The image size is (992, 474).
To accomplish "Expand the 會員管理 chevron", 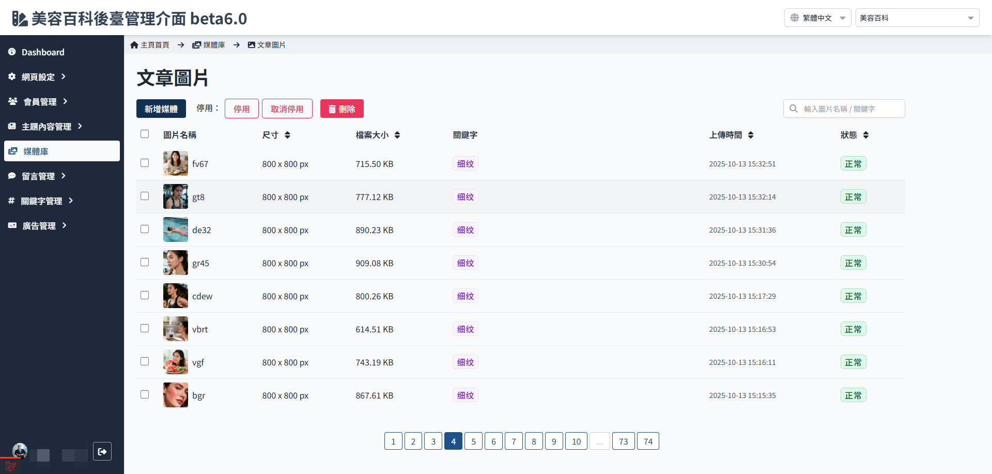I will click(65, 101).
